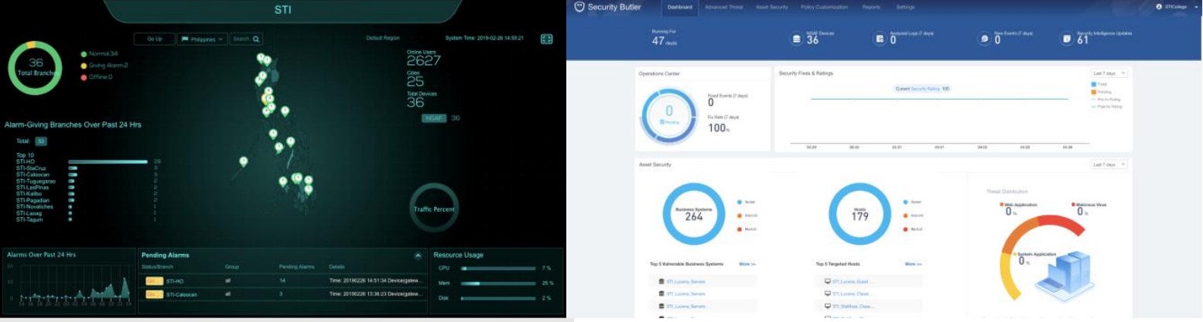Select the Offline:0 legend item

point(97,77)
